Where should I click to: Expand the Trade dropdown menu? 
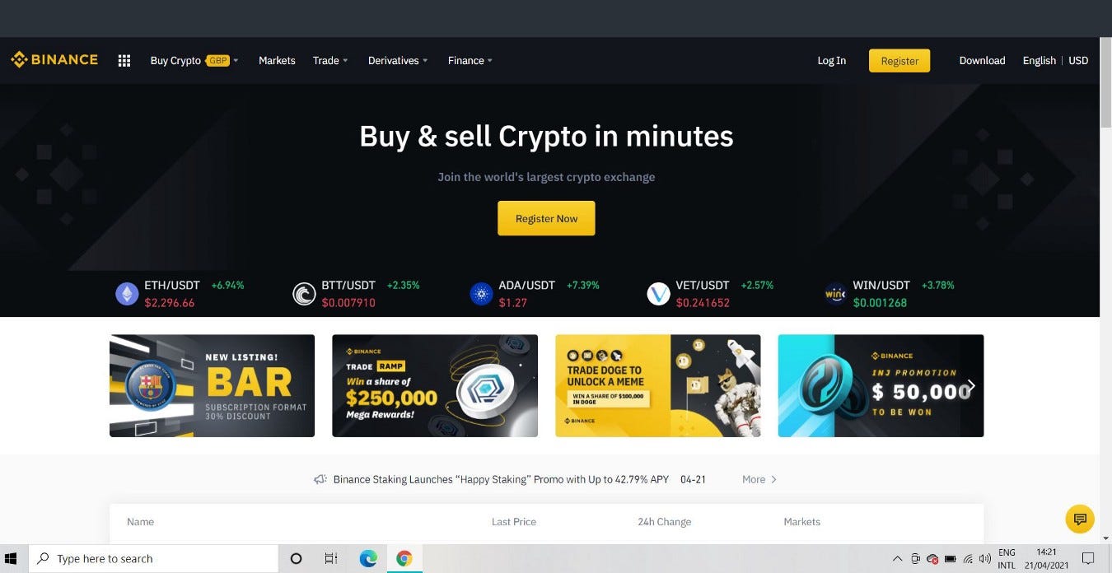(x=330, y=60)
